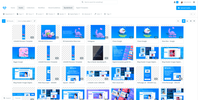The image size is (198, 100).
Task: Expand the Upload media arrow dropdown
Action: [194, 8]
